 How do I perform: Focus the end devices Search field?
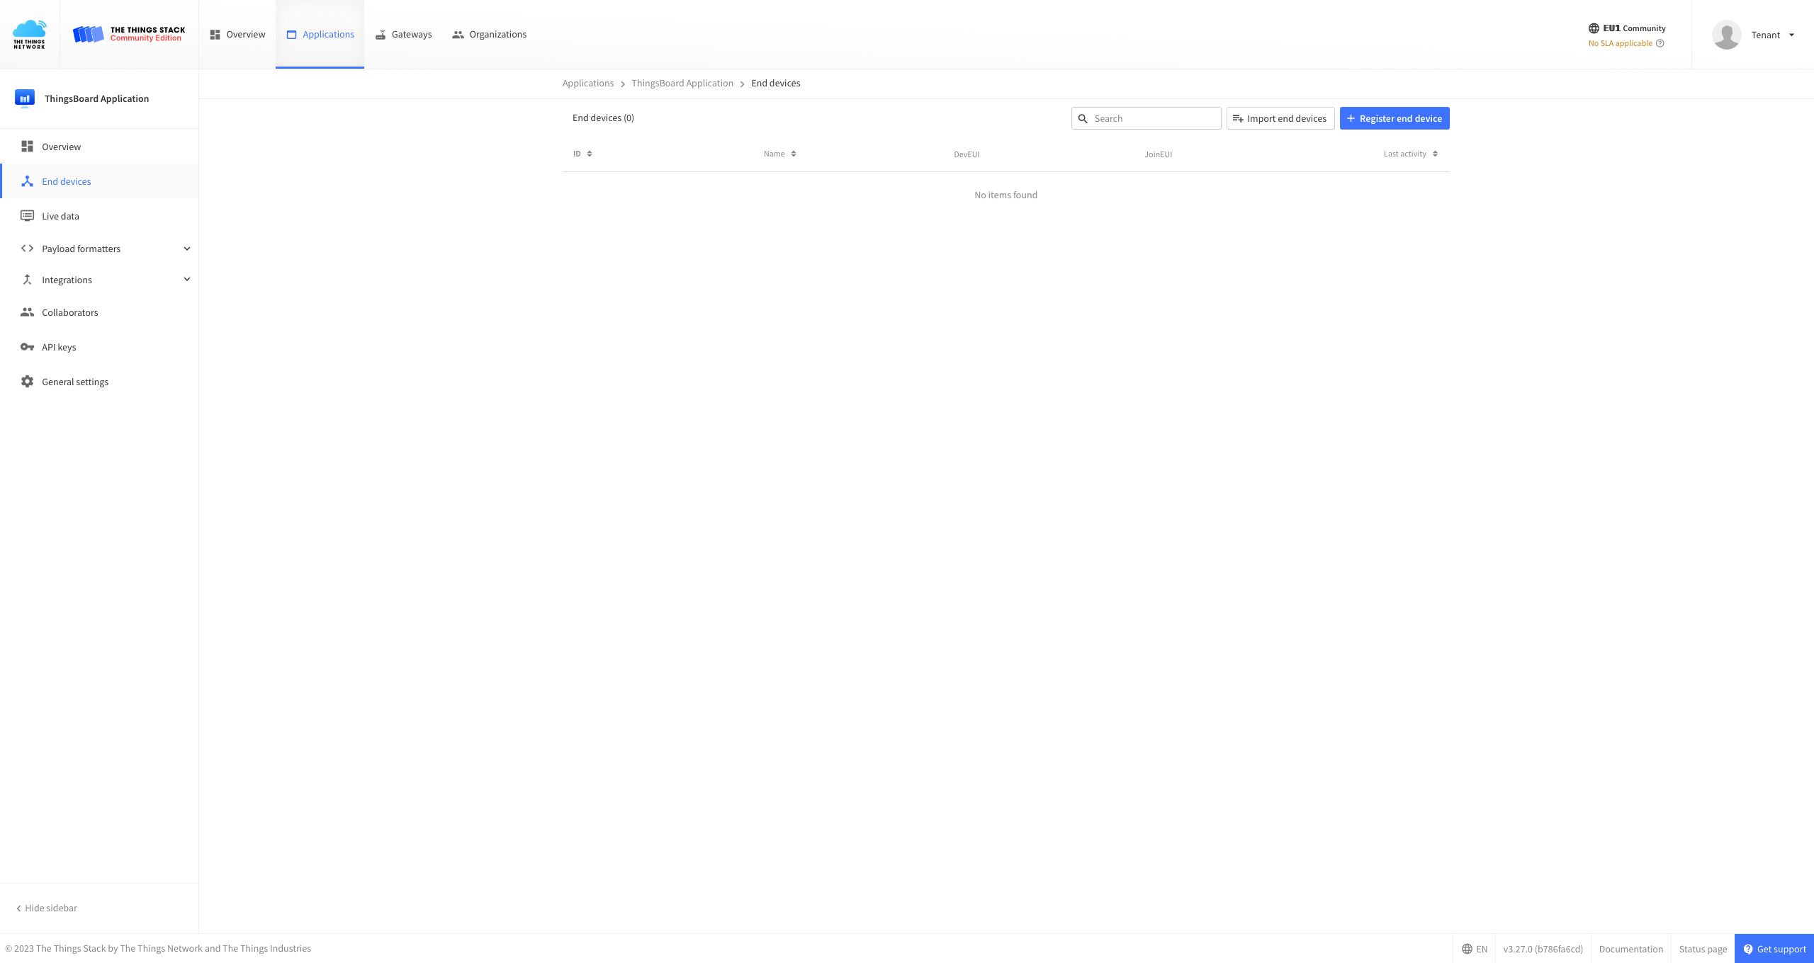point(1154,118)
